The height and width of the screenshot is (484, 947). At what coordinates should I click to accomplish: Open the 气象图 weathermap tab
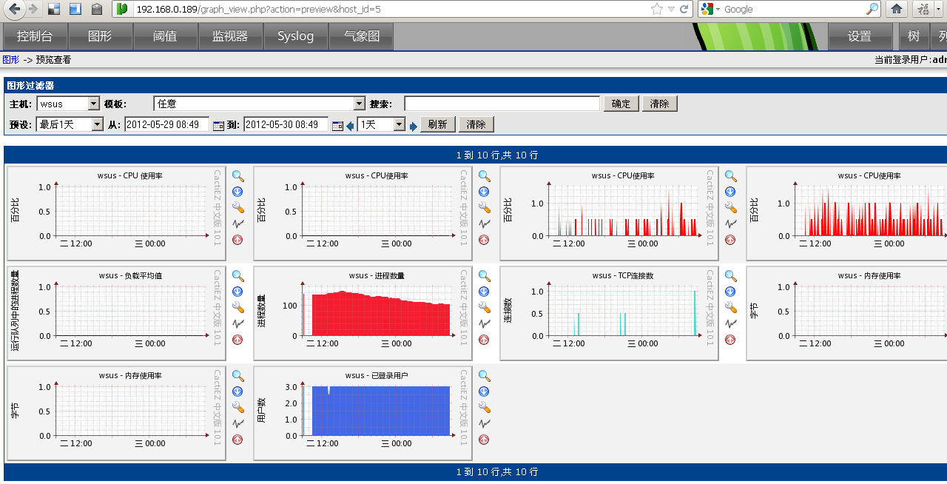(x=361, y=36)
